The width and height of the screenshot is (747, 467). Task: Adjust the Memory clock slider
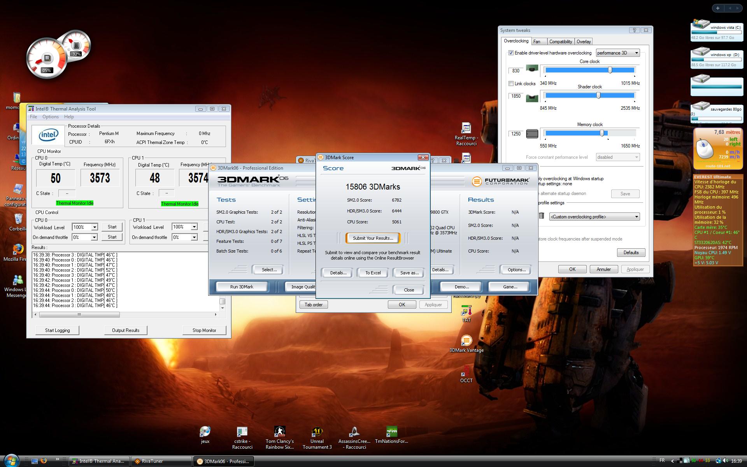[602, 133]
